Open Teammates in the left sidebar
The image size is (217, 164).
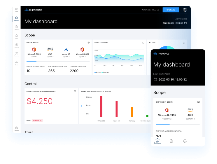(17, 54)
